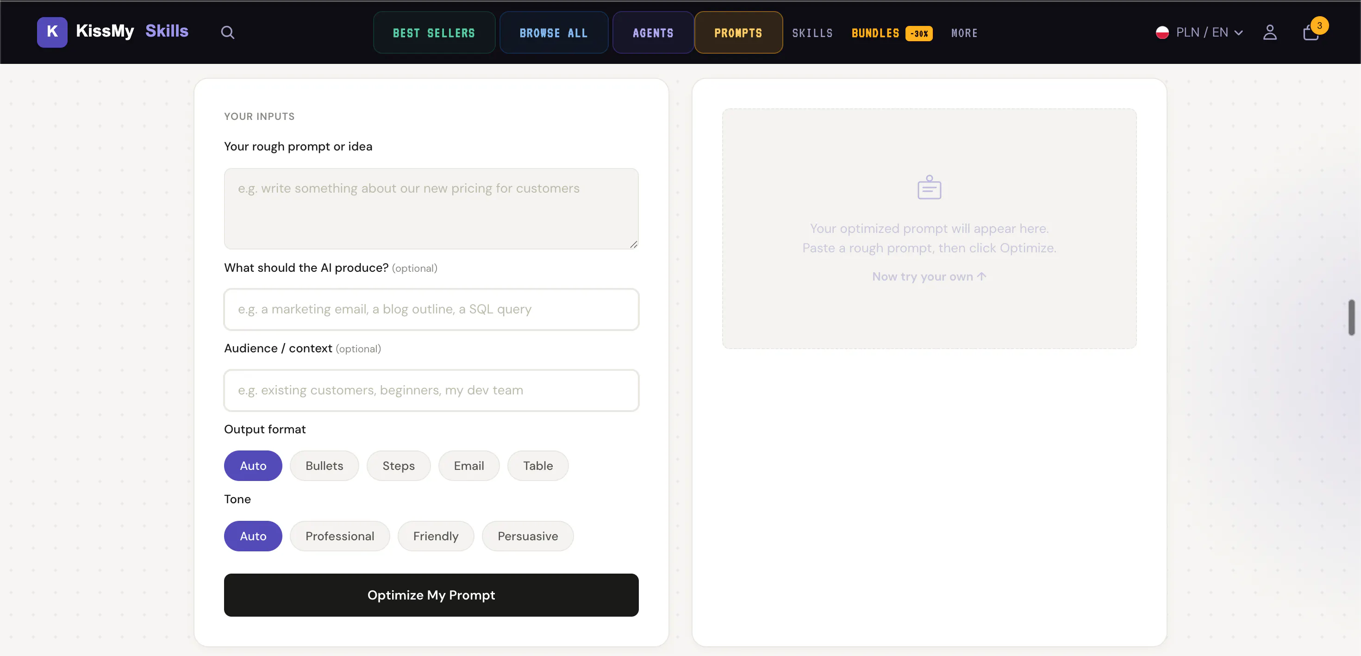Screen dimensions: 1361x656
Task: Click the -30% bundles discount badge
Action: (919, 33)
